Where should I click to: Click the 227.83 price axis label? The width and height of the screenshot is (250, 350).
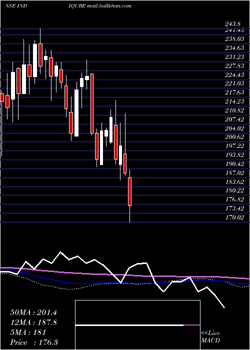tap(234, 66)
